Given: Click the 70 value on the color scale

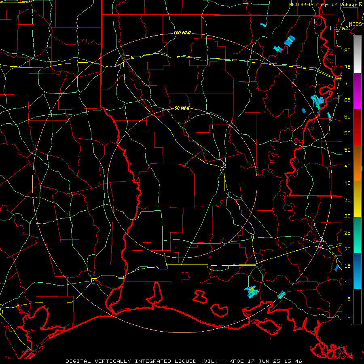Looking at the screenshot, I should [x=347, y=84].
